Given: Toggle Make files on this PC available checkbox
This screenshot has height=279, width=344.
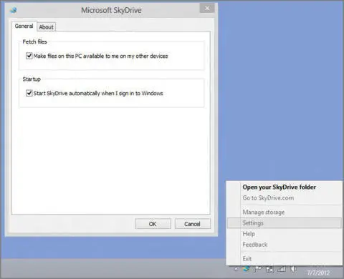Looking at the screenshot, I should 29,56.
